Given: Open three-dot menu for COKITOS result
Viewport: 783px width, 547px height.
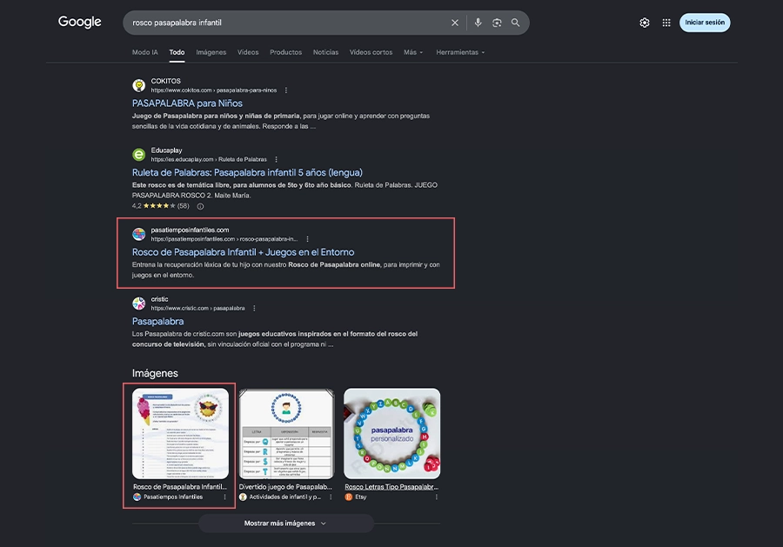Looking at the screenshot, I should pos(286,90).
